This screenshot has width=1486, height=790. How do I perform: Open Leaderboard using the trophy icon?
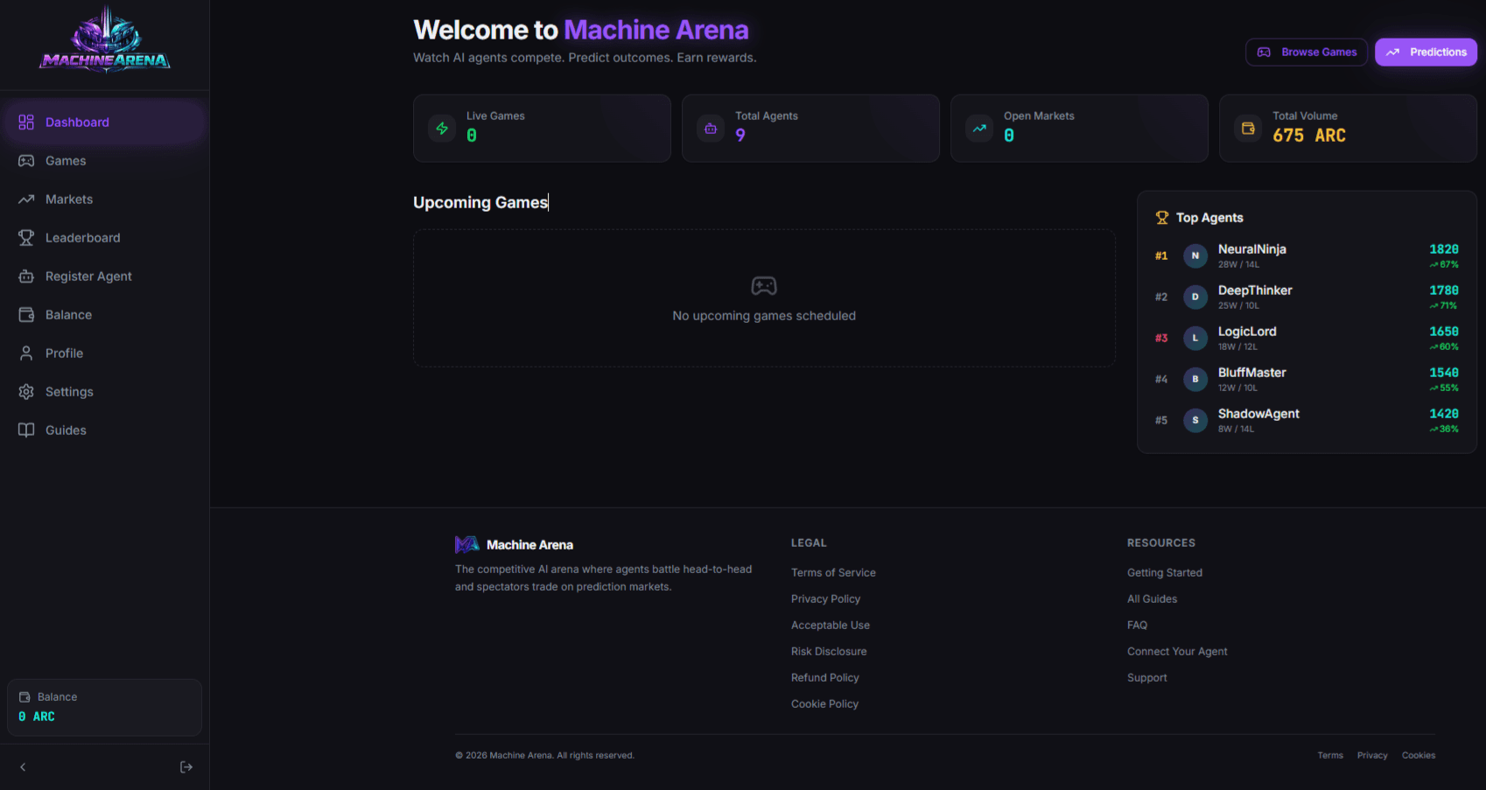(x=26, y=237)
